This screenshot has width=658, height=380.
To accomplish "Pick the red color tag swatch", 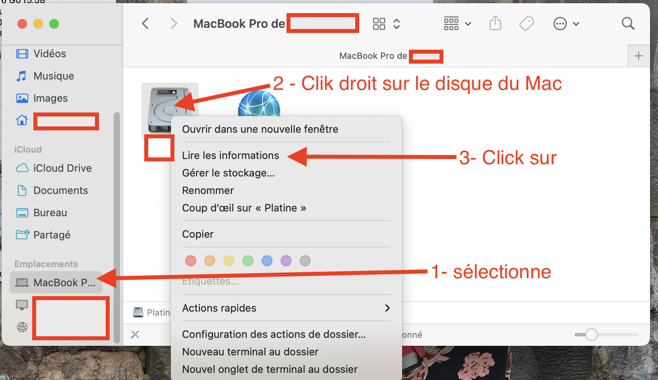I will (191, 261).
